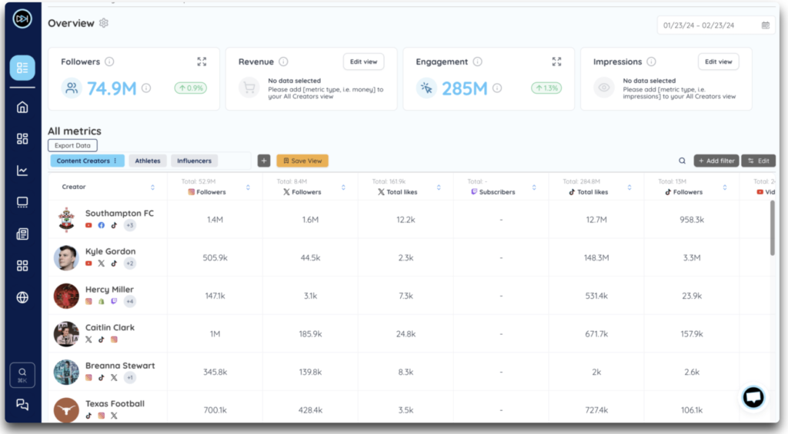Search the metrics table via magnifier icon

[x=682, y=161]
